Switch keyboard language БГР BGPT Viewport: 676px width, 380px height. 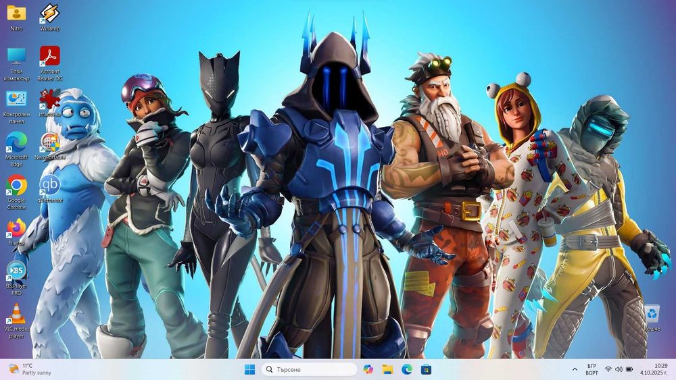click(x=591, y=369)
